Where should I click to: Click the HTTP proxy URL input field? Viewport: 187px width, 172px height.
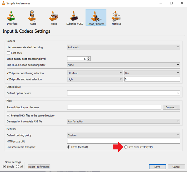click(124, 141)
